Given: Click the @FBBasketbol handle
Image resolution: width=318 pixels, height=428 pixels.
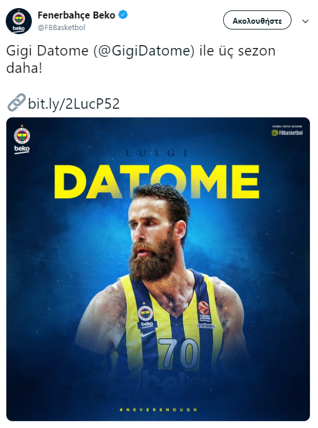Looking at the screenshot, I should 61,28.
